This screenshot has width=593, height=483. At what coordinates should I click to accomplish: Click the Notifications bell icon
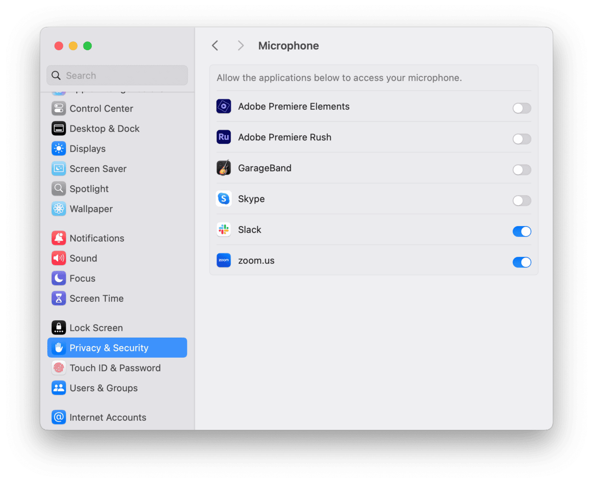pyautogui.click(x=59, y=238)
